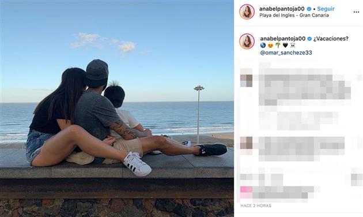Open the three-dots options menu

tap(356, 12)
